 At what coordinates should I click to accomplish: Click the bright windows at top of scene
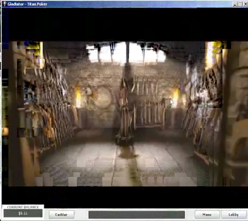127,52
